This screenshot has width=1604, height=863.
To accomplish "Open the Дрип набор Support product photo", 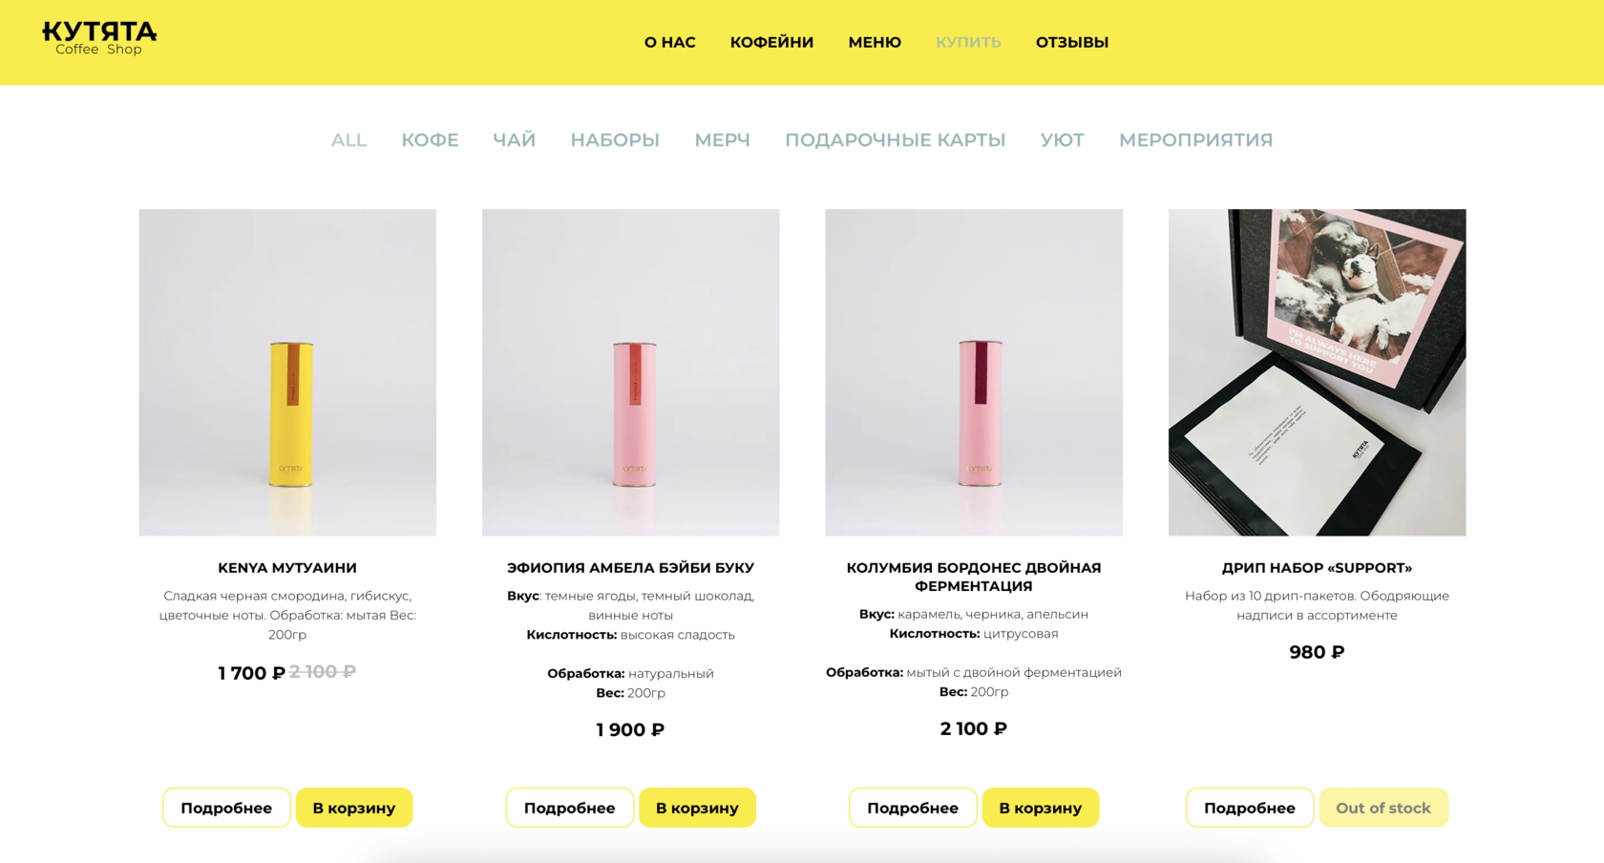I will coord(1317,372).
